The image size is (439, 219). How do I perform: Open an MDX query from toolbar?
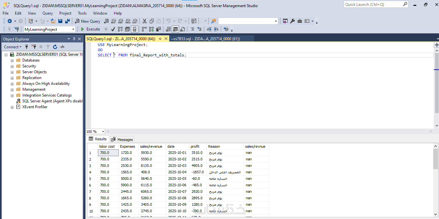pos(113,21)
